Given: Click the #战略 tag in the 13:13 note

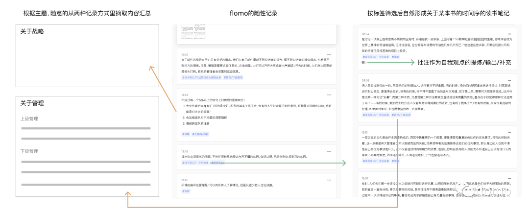Looking at the screenshot, I should click(x=395, y=161).
